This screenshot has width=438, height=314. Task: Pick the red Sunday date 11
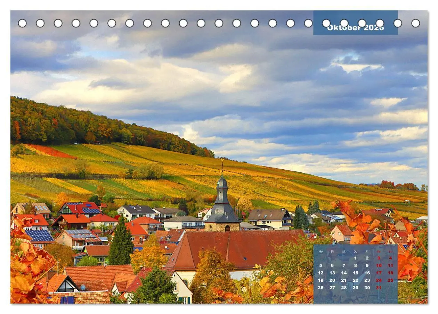[390, 265]
